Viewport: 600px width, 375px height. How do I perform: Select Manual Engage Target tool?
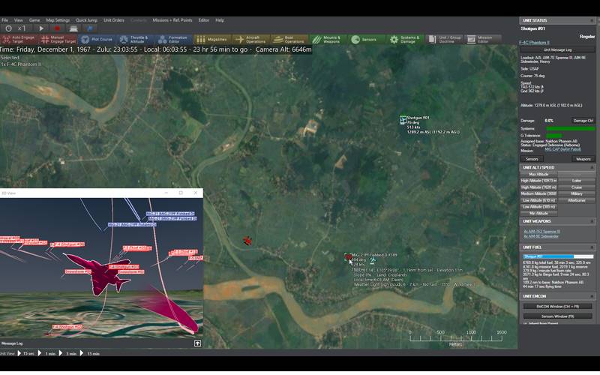pos(58,39)
